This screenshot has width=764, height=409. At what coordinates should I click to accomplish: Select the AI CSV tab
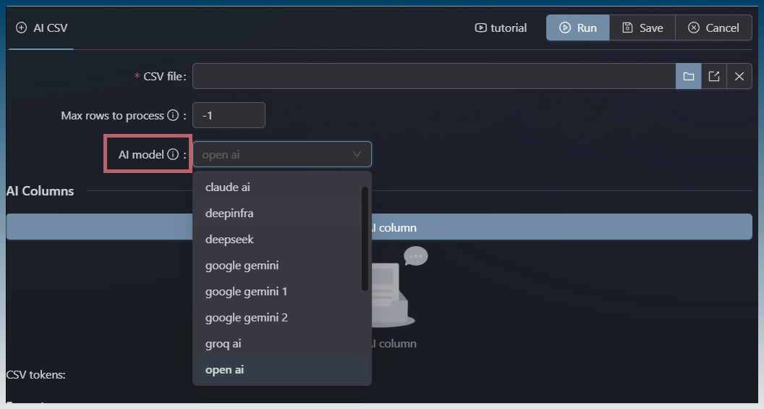pyautogui.click(x=42, y=28)
